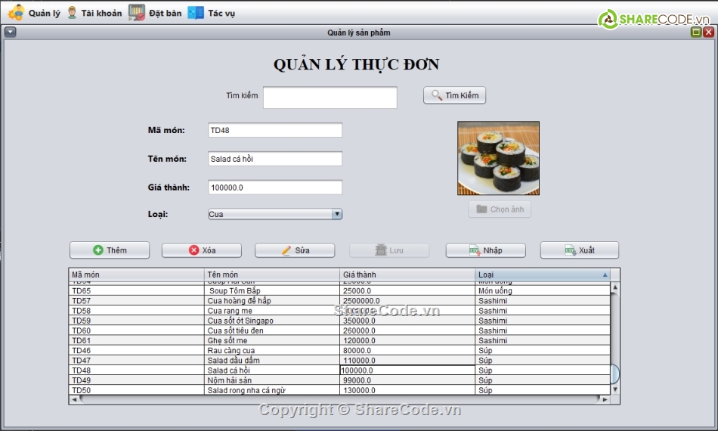Click the TD48 code cell
The image size is (718, 431).
(137, 370)
